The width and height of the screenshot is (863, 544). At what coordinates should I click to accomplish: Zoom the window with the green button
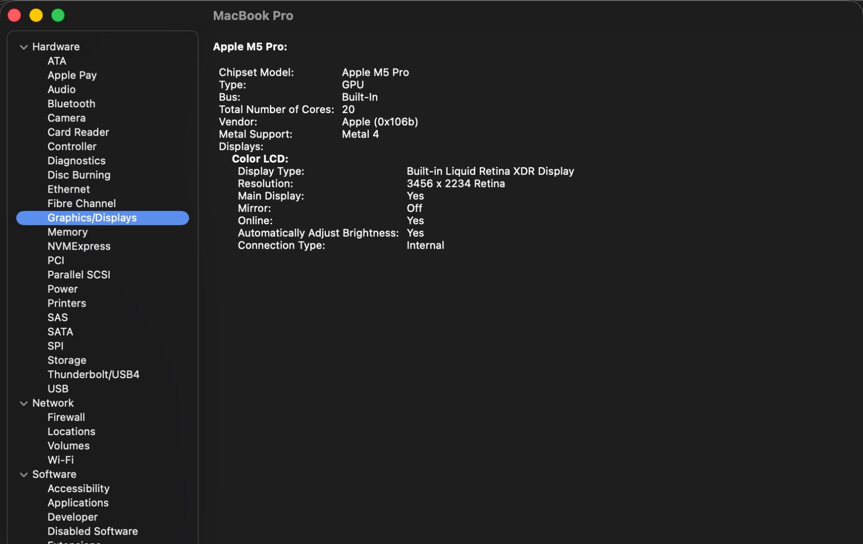point(58,15)
